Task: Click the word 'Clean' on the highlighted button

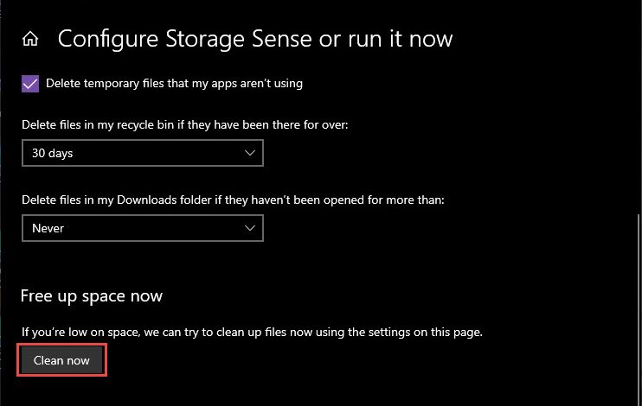Action: [48, 360]
